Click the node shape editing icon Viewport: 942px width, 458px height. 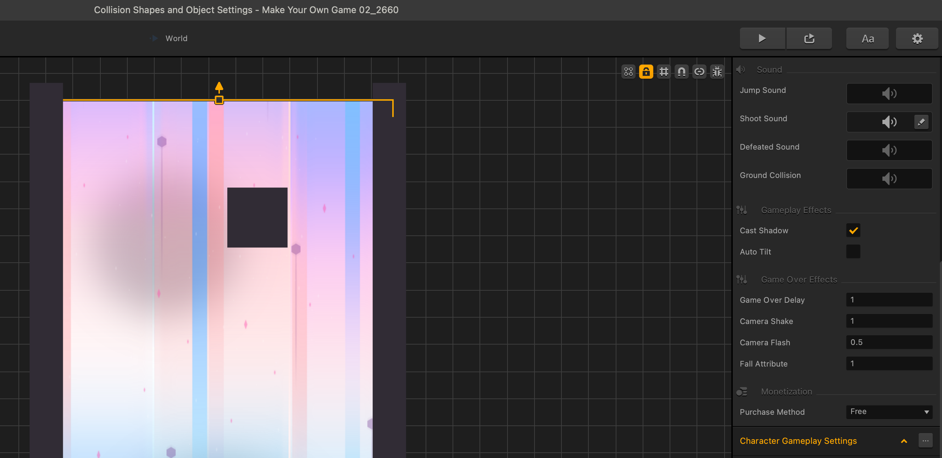pos(628,72)
